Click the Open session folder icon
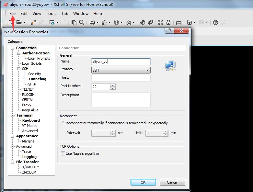253x192 pixels. point(19,22)
